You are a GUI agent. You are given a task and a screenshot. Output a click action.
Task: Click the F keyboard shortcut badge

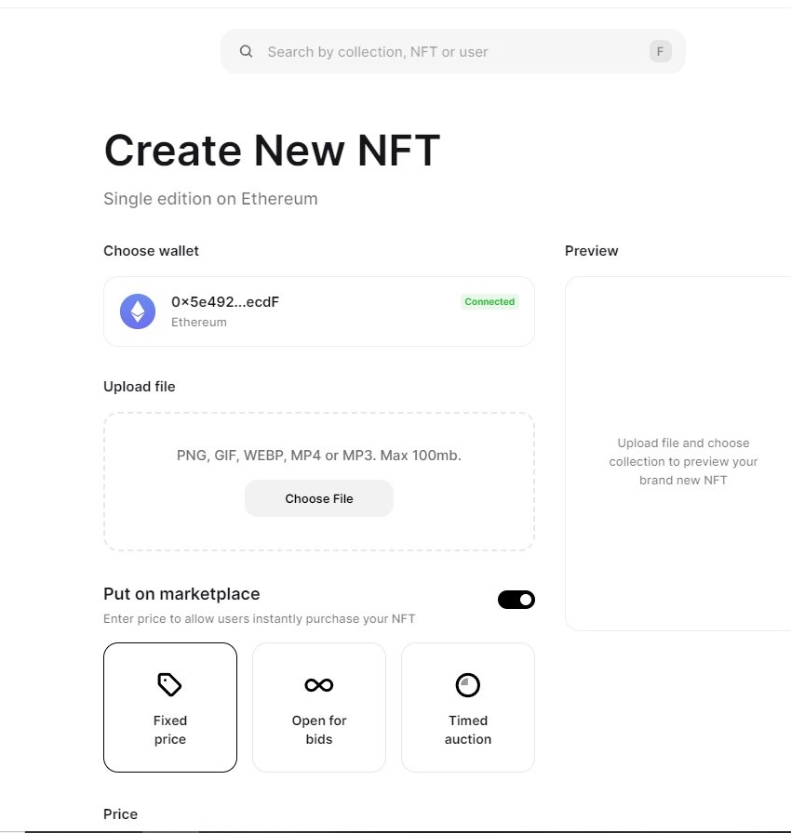(660, 51)
